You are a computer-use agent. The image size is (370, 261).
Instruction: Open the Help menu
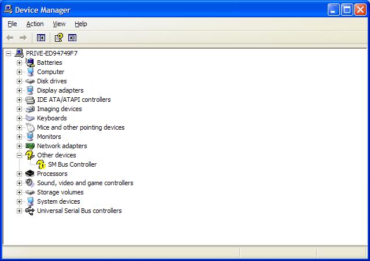(81, 24)
